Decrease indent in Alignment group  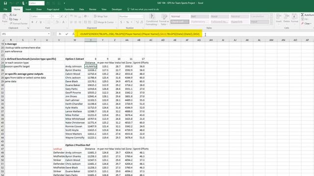point(85,22)
